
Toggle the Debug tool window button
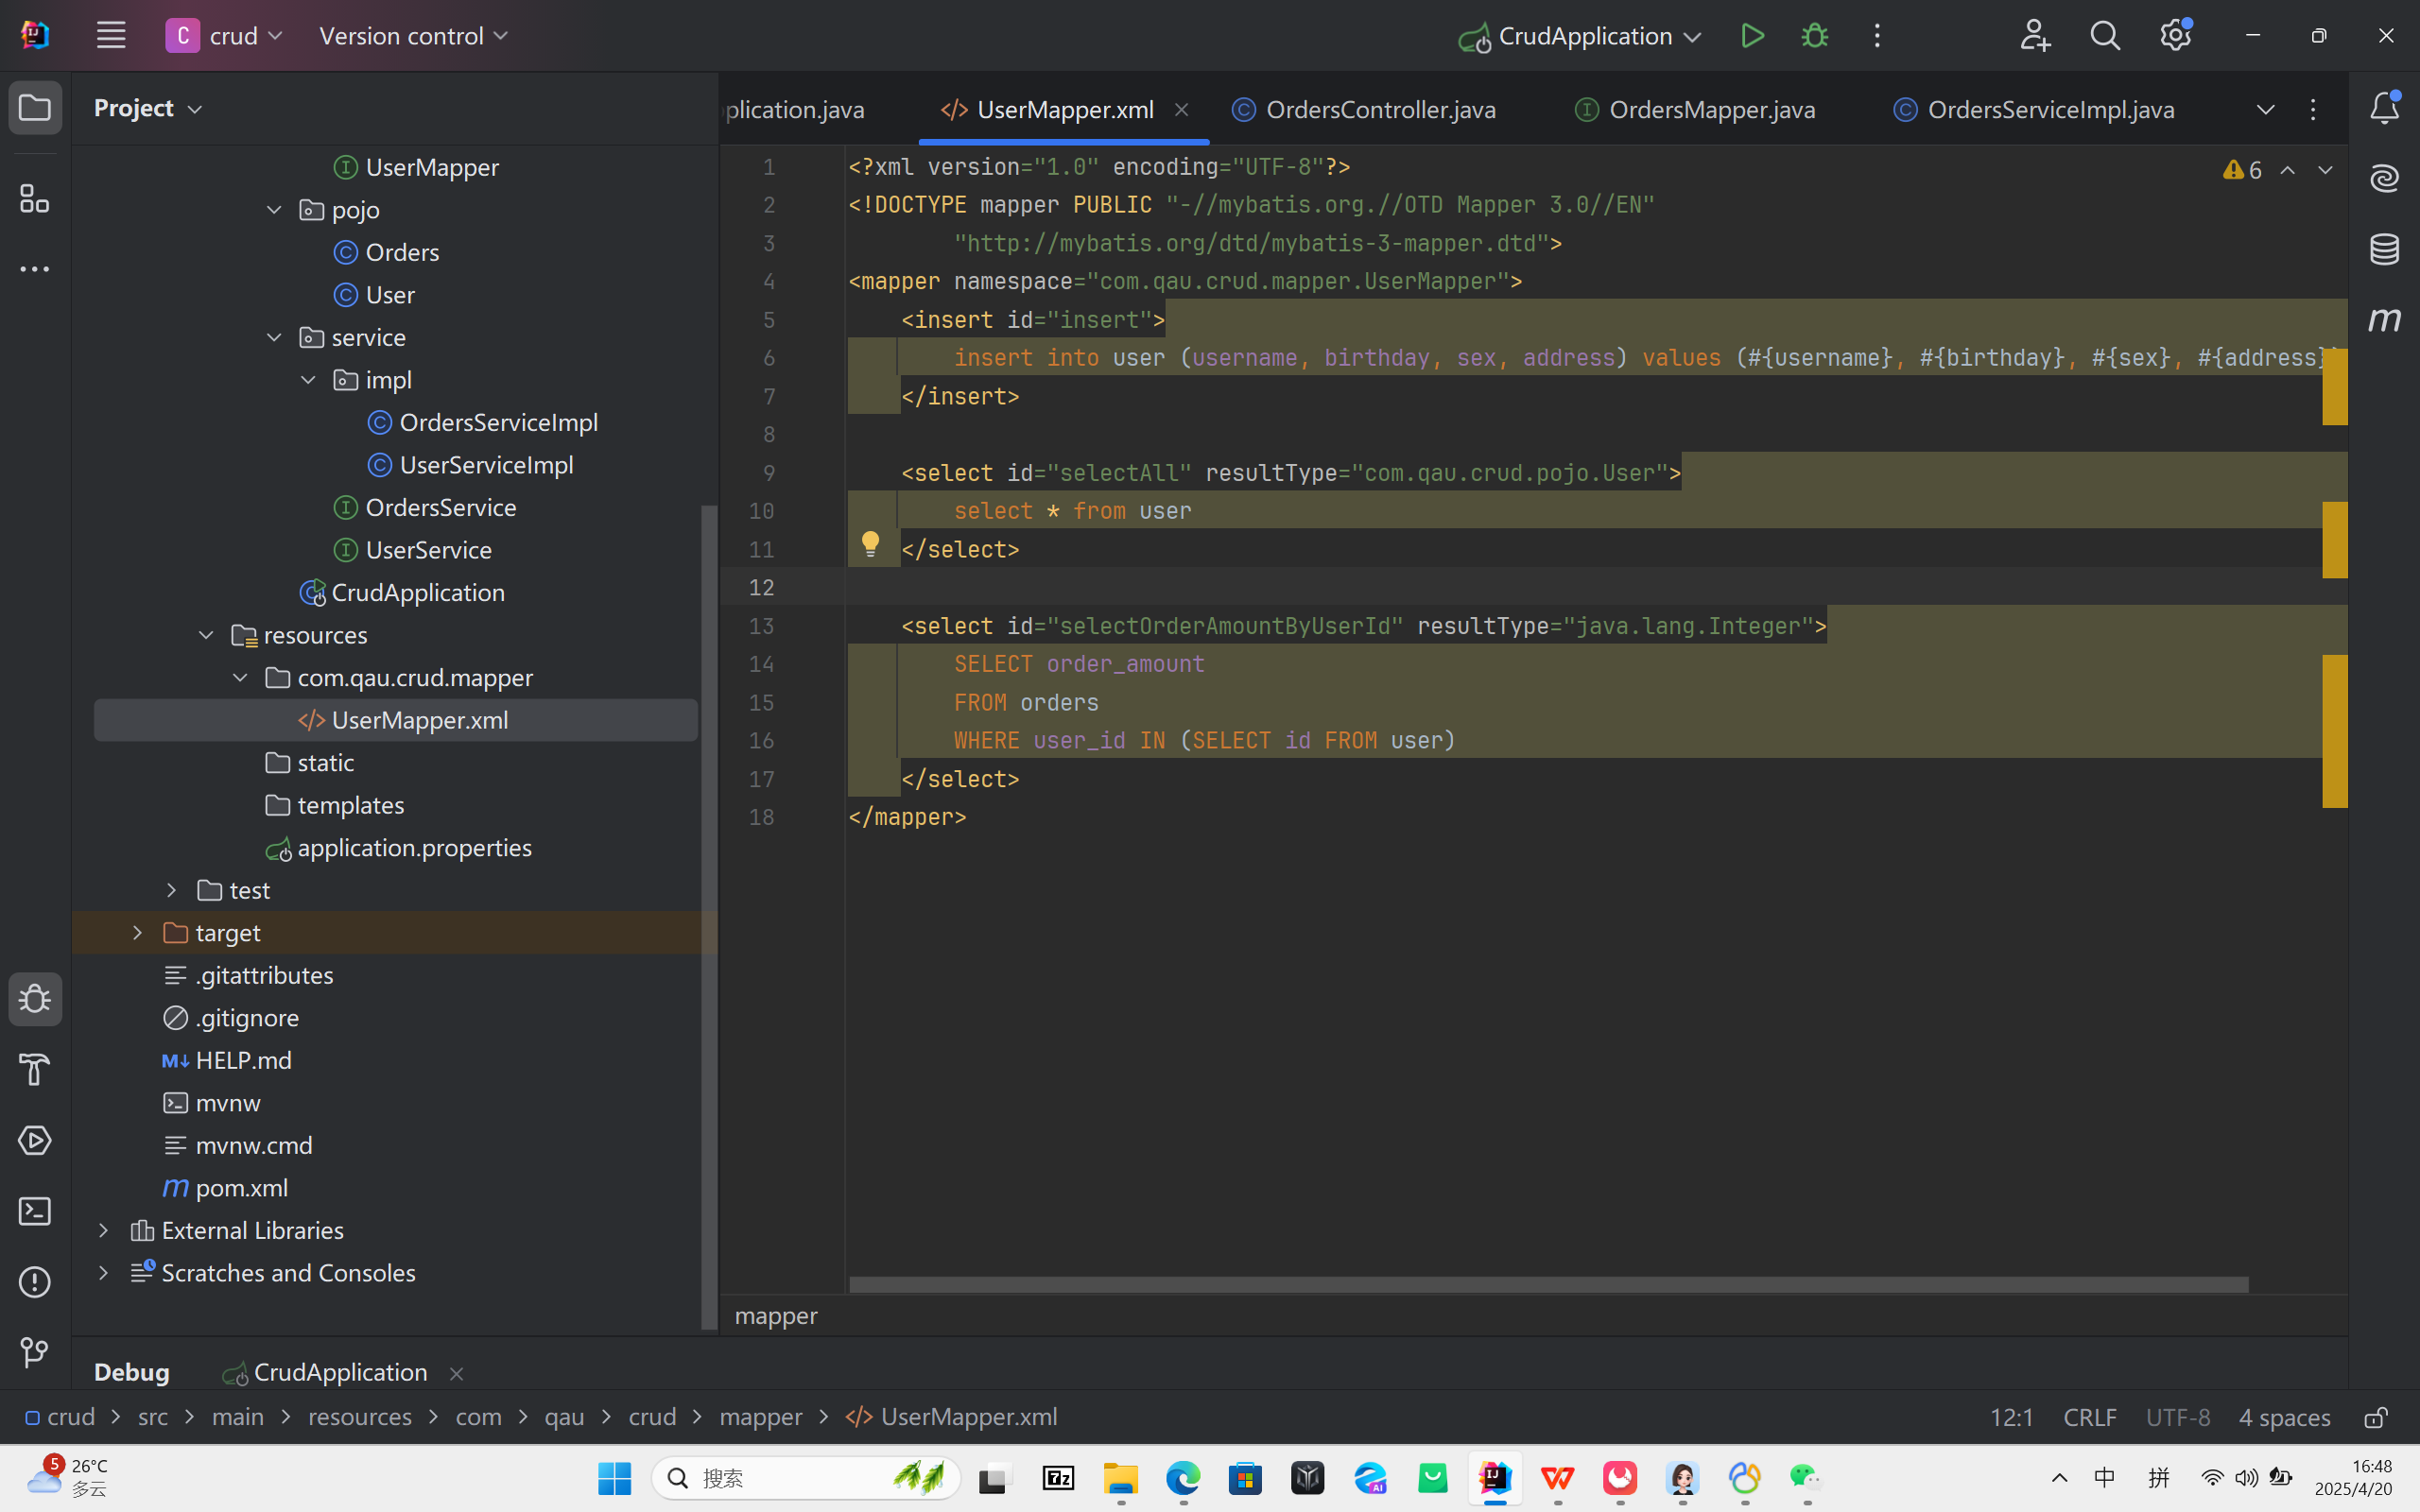point(35,999)
